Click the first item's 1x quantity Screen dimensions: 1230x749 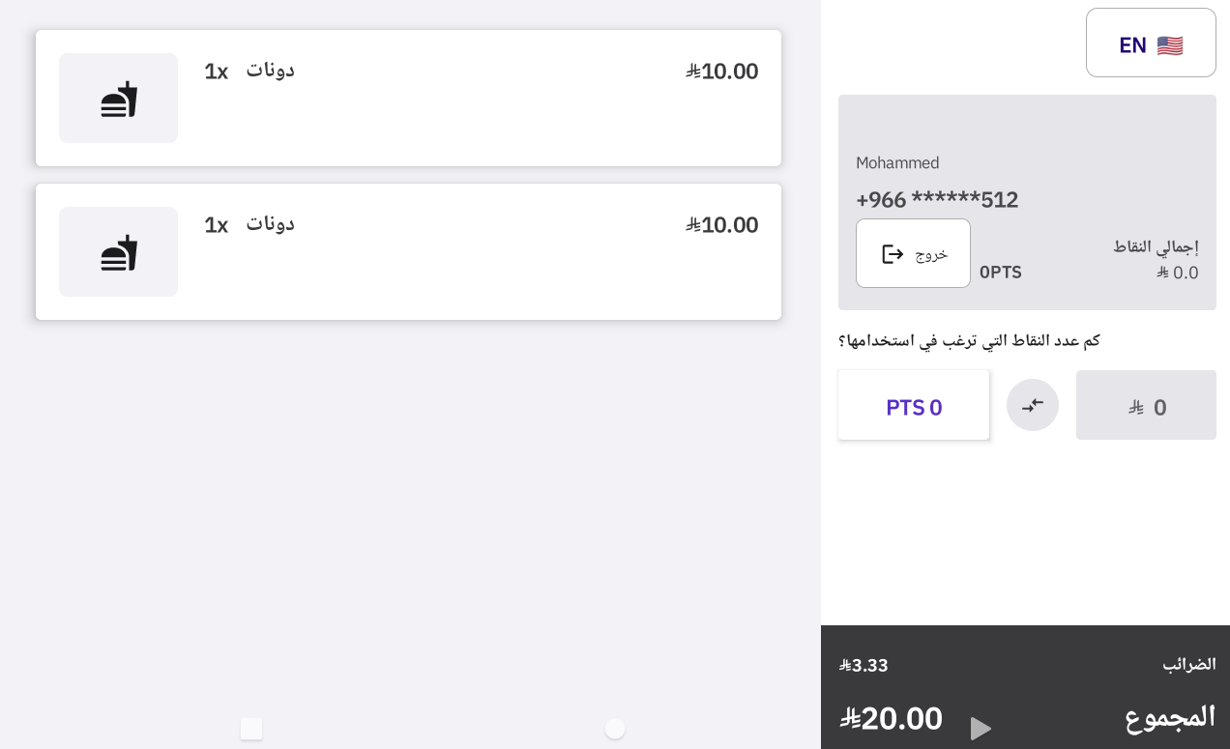point(216,72)
